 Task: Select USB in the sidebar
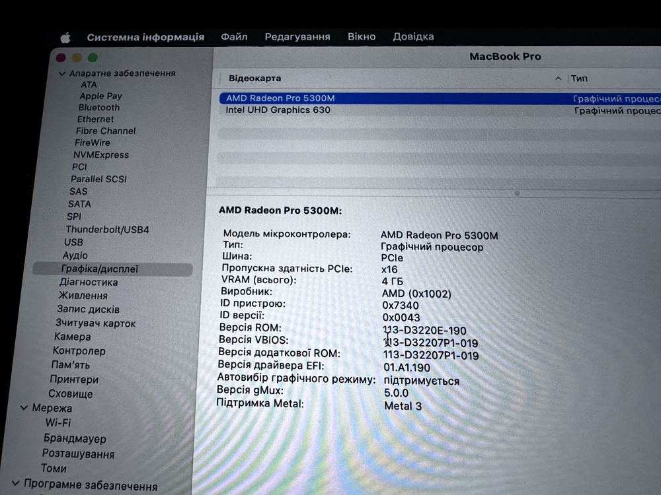click(x=73, y=242)
